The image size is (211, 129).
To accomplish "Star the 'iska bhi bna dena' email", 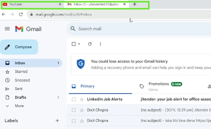I will click(x=82, y=121).
